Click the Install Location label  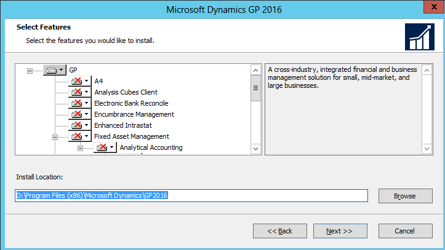(39, 178)
